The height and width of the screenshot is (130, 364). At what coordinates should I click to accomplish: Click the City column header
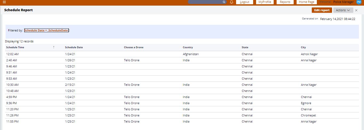pos(303,47)
